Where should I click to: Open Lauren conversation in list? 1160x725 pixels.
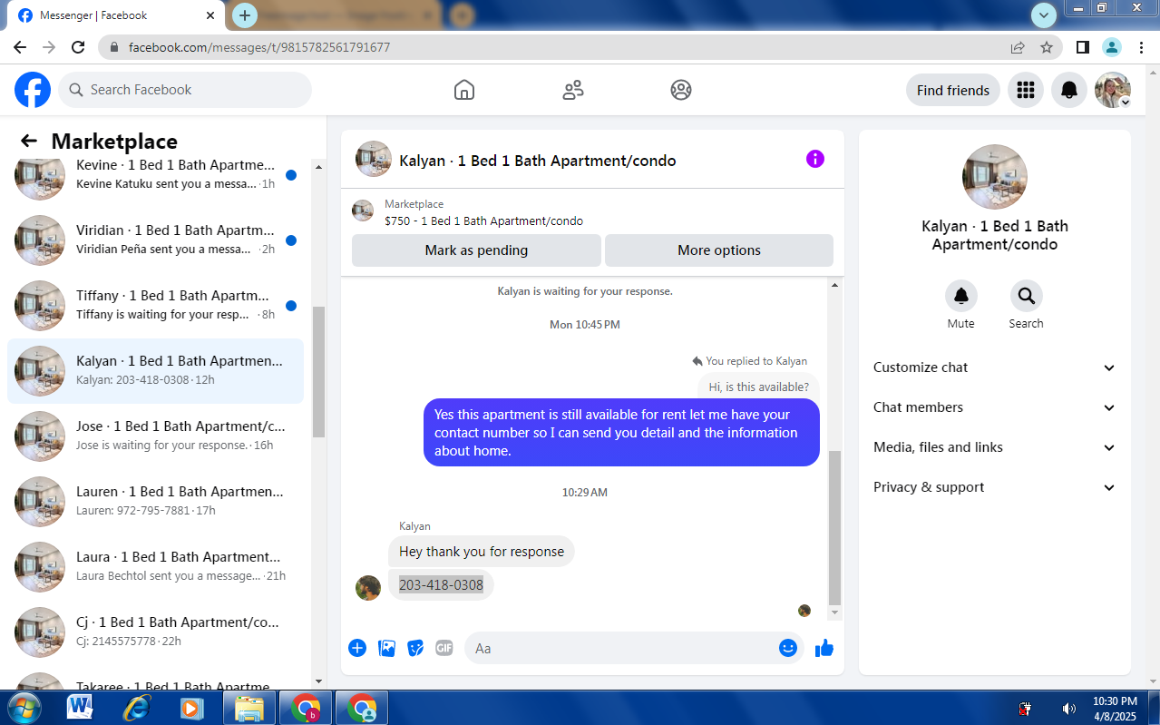[x=156, y=501]
